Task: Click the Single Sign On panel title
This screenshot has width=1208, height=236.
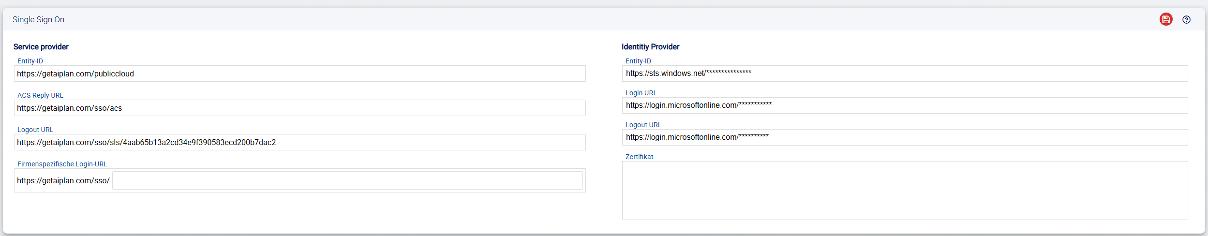Action: pos(38,19)
